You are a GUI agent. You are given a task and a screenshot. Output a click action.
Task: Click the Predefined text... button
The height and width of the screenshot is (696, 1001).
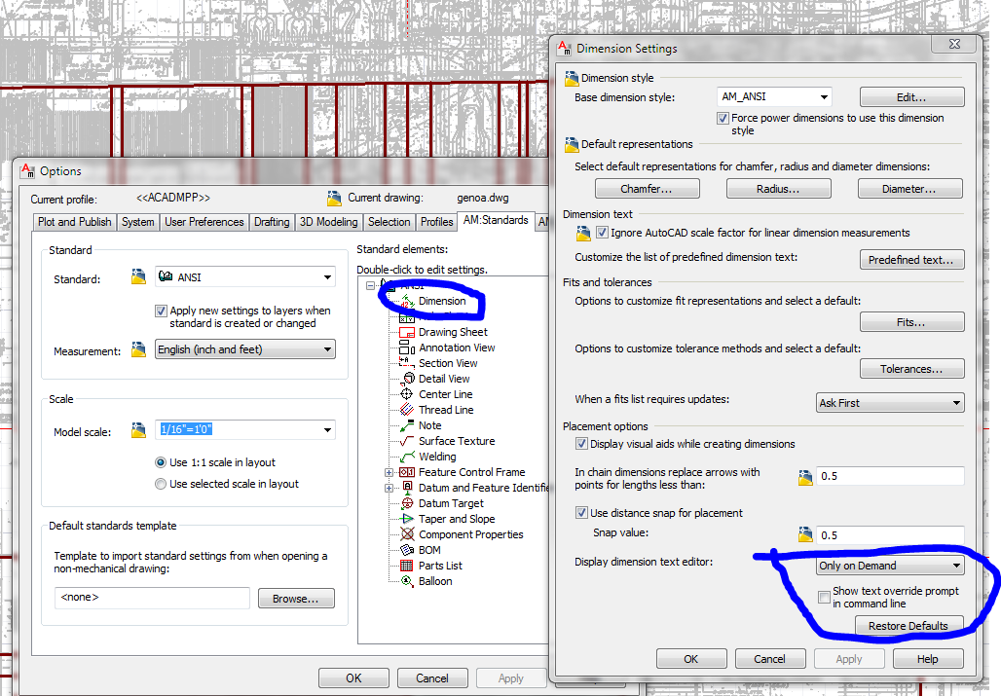[911, 260]
